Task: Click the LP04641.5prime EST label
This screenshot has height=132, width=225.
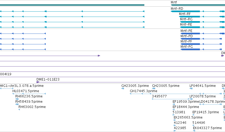Action: (x=203, y=86)
